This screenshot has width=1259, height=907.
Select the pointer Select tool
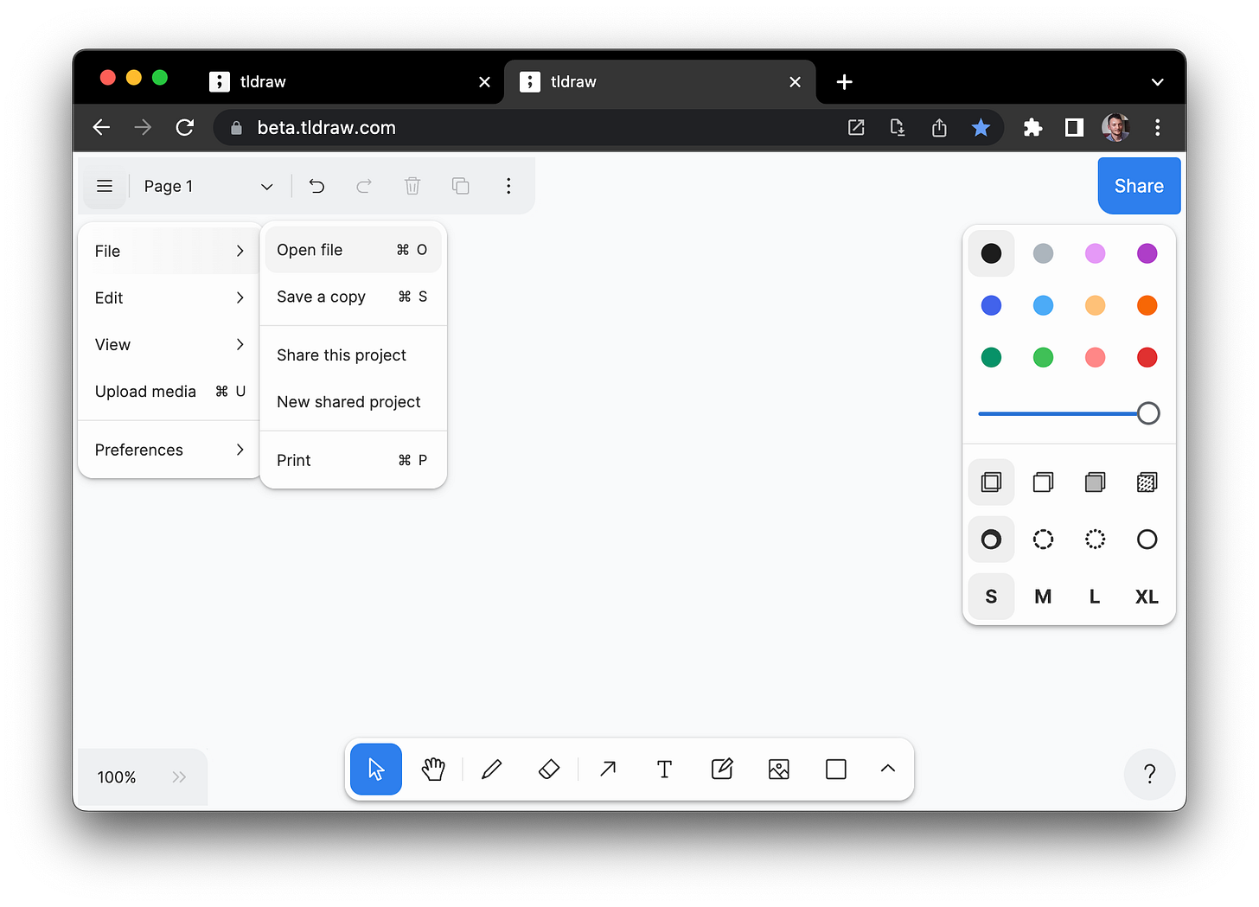pos(376,769)
